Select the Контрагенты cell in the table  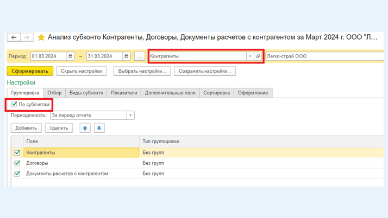(82, 152)
